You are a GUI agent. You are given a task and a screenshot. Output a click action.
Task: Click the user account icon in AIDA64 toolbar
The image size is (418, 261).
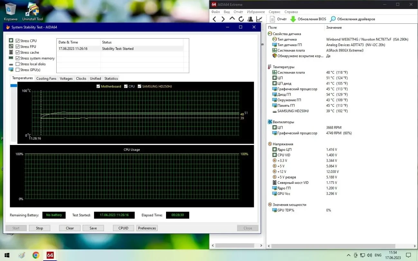250,19
